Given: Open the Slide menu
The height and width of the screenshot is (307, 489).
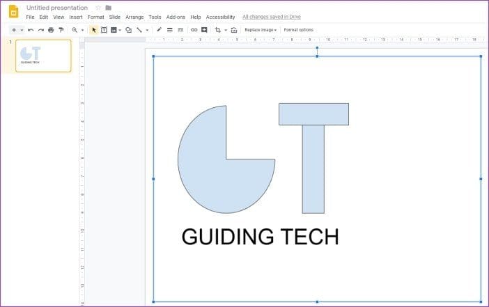Looking at the screenshot, I should coord(115,17).
